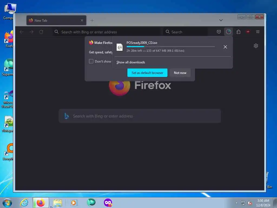Tick the Don't show checkbox
This screenshot has width=277, height=208.
91,61
